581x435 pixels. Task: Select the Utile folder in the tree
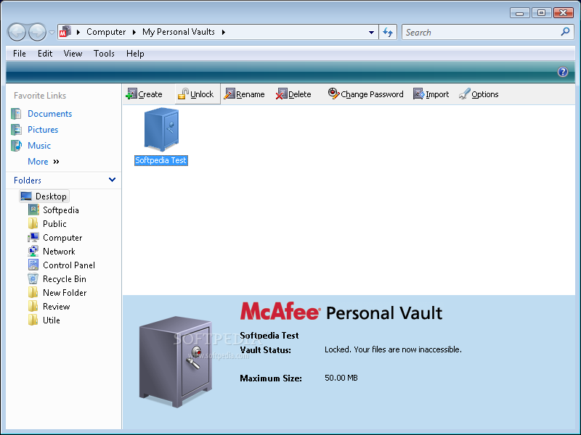pos(51,320)
